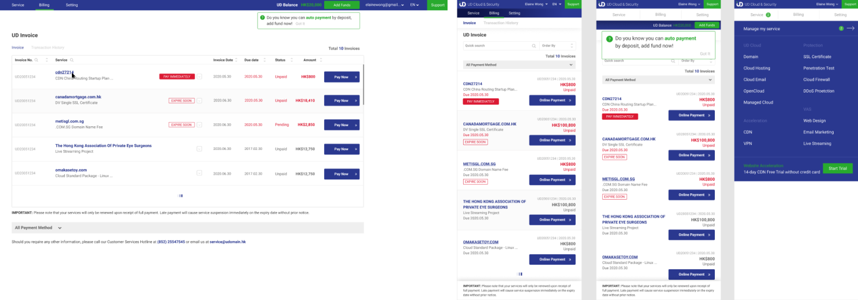The image size is (858, 300).
Task: Click search icon beside Invoice No. column header
Action: [37, 60]
